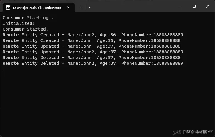Click the "Consumer Started!" output line
Image resolution: width=215 pixels, height=137 pixels.
(25, 29)
